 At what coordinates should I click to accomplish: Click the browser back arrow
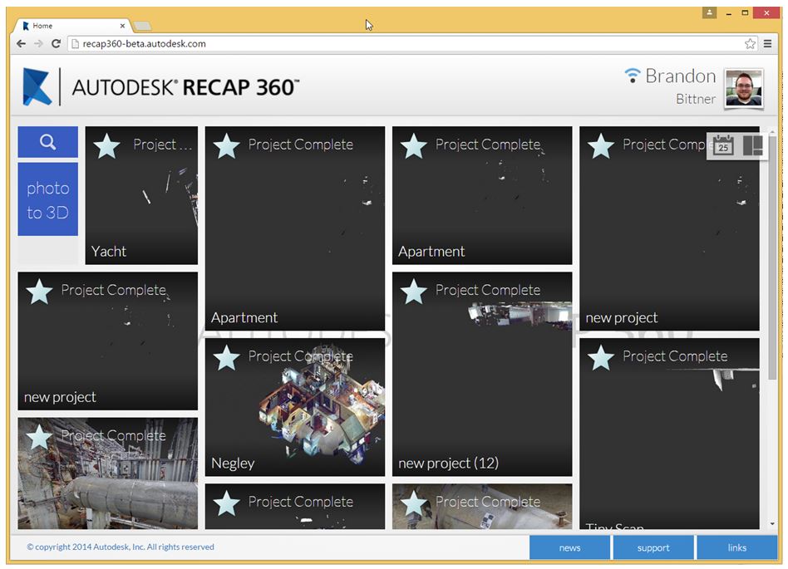[x=21, y=44]
